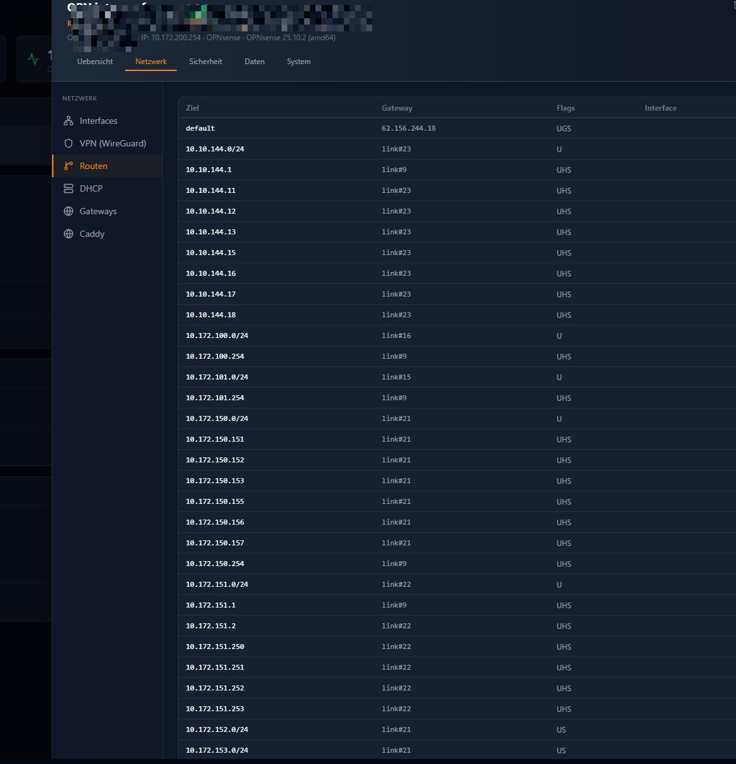Select route 10.10.144.13
736x764 pixels.
click(457, 232)
